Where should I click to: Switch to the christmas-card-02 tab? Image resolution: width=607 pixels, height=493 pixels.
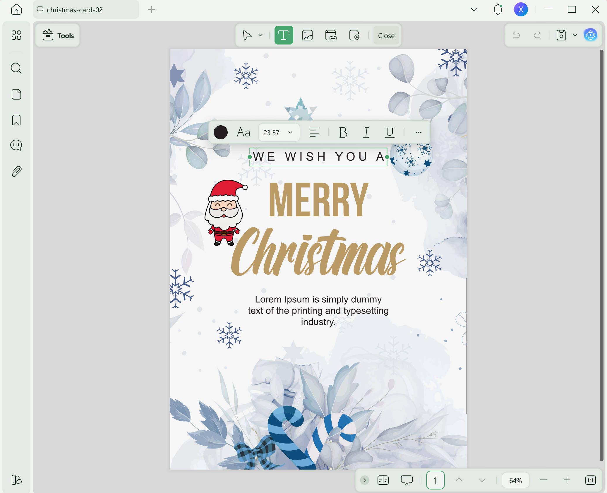86,10
